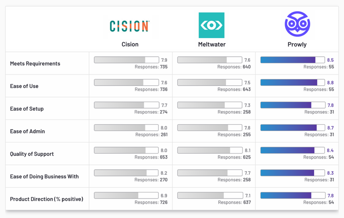Viewport: 344px width, 218px height.
Task: Click Prowly's Ease of Use 8.8 score
Action: 330,83
